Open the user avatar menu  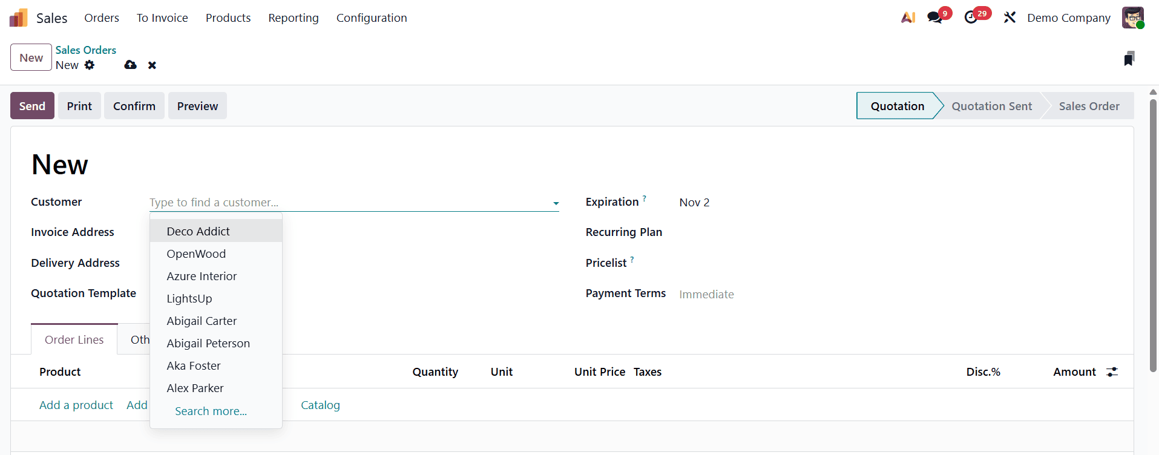pyautogui.click(x=1132, y=18)
